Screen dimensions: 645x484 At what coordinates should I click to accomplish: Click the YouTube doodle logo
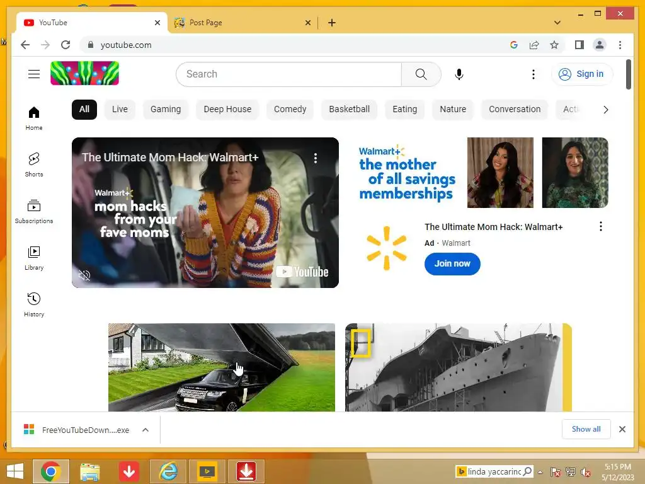pos(85,73)
